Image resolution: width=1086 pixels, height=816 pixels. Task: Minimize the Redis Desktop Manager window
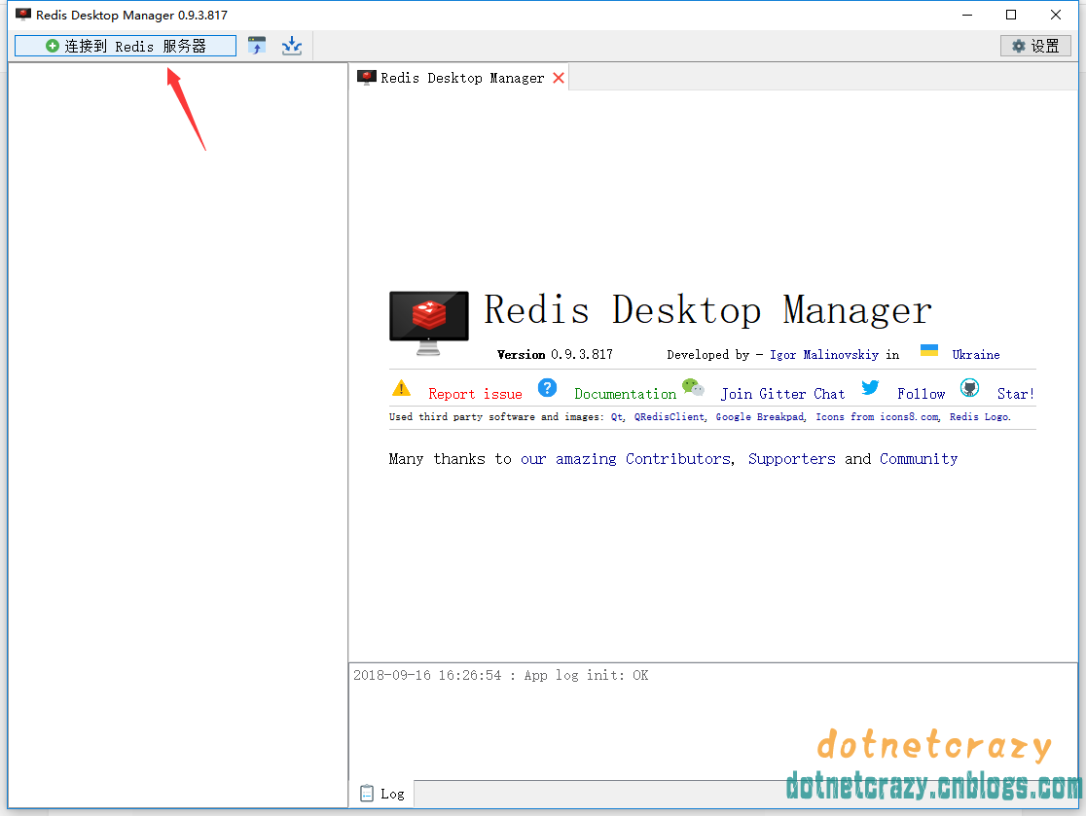[x=967, y=15]
